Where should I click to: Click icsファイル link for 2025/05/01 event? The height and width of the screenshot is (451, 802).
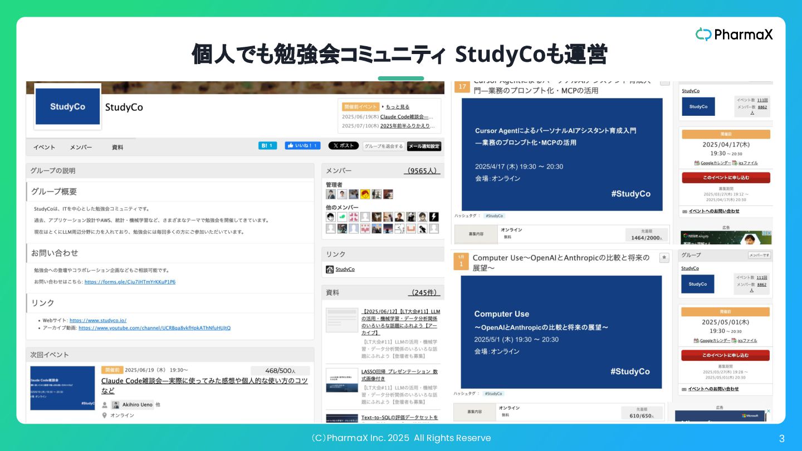745,340
